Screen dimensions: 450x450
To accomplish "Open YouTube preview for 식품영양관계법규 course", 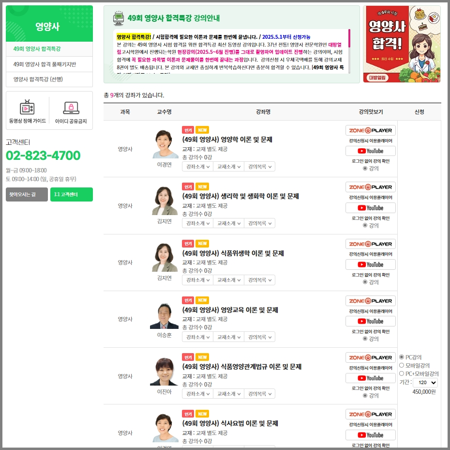I will click(x=371, y=378).
